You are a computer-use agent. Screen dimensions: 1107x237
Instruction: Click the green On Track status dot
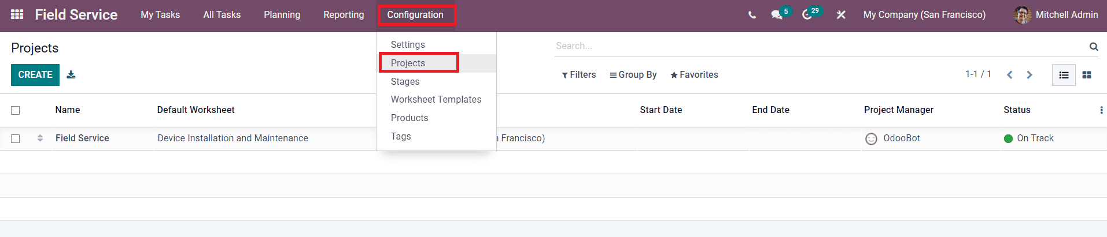[1008, 138]
